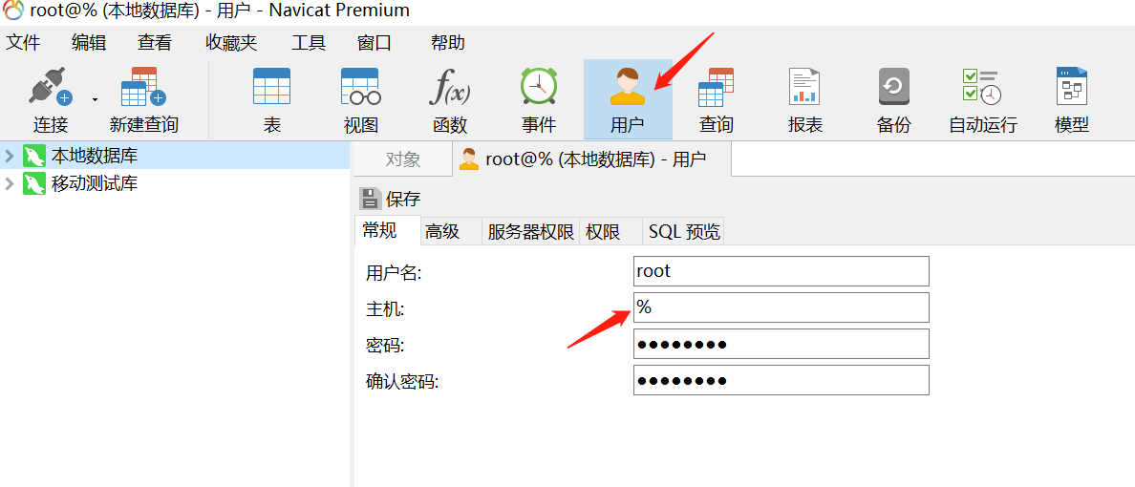Open the 视图 views icon
The height and width of the screenshot is (487, 1135).
(360, 100)
